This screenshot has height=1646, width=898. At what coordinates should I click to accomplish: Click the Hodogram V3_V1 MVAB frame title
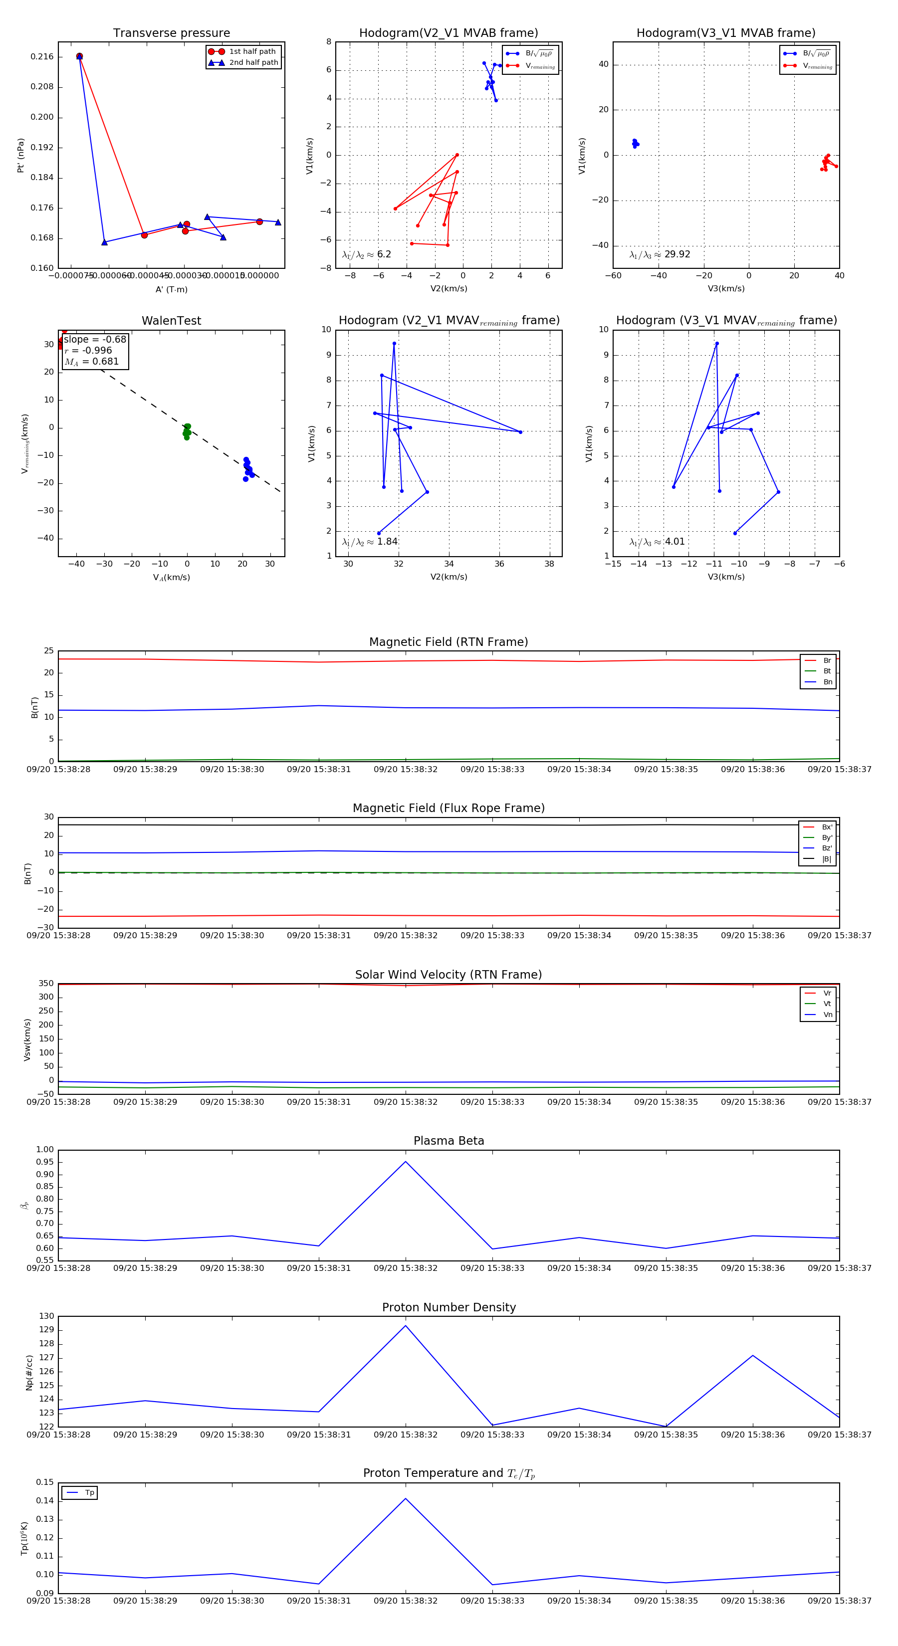726,33
